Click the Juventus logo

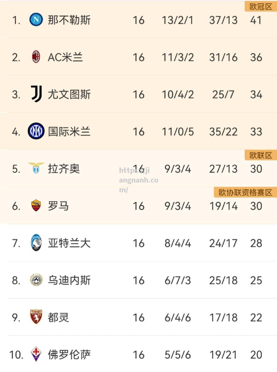[x=36, y=94]
